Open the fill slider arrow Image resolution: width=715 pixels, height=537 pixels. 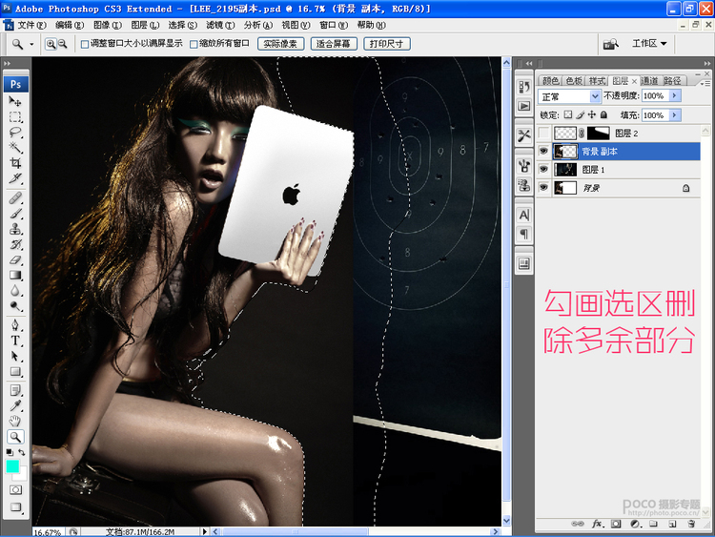(x=675, y=115)
